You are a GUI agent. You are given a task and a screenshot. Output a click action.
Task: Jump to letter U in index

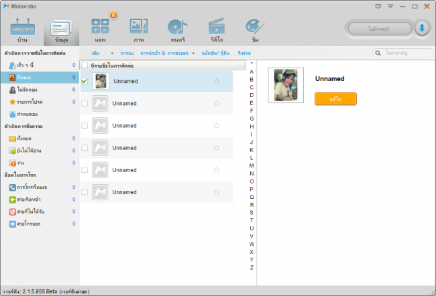point(252,228)
